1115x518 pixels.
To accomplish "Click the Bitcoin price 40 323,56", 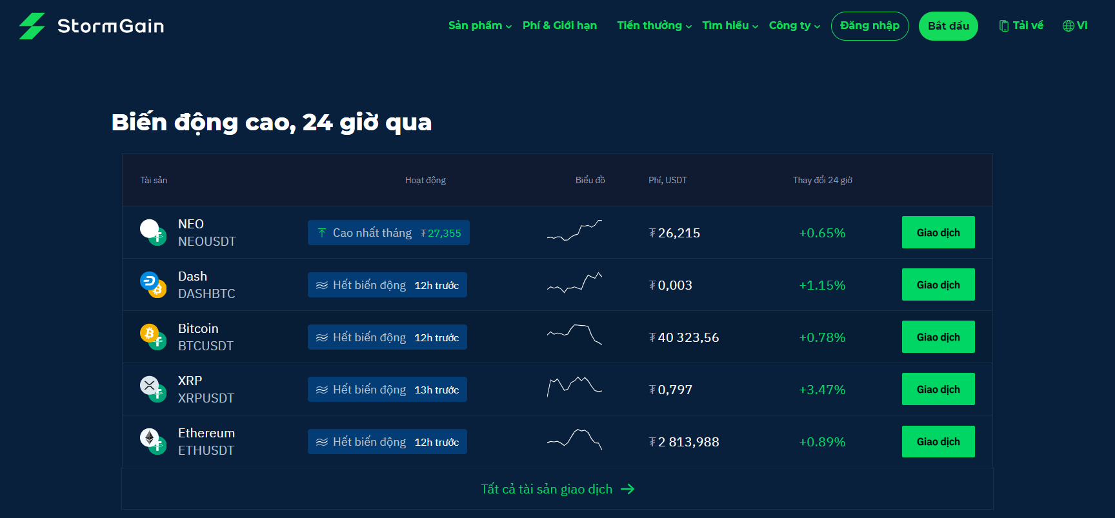I will click(684, 337).
